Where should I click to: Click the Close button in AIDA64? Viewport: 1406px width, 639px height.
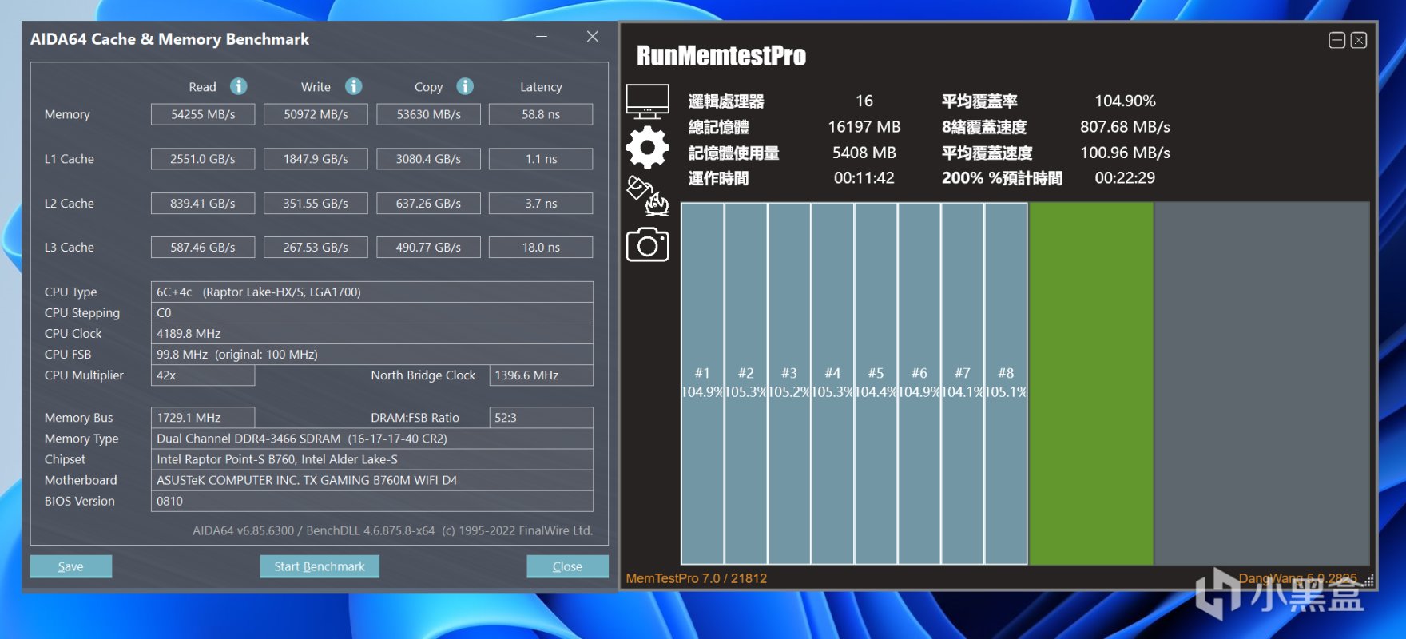[x=567, y=566]
